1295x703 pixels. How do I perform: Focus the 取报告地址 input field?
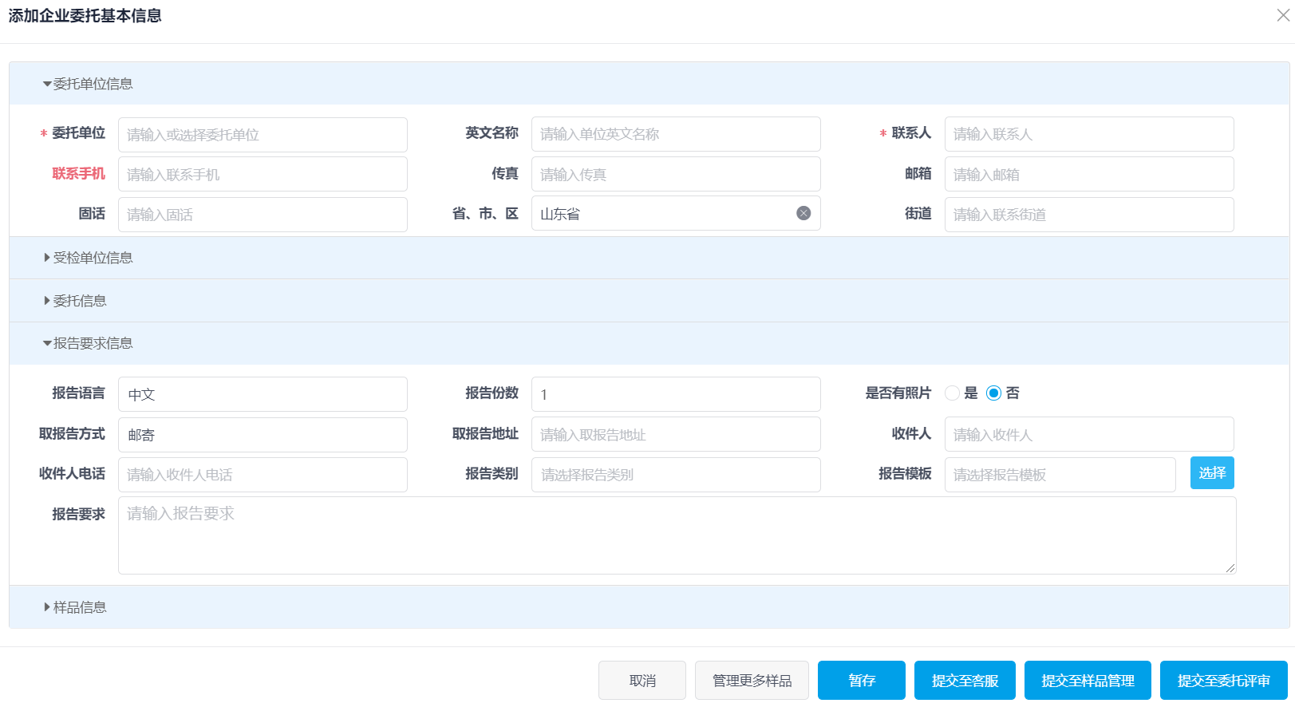pos(676,434)
